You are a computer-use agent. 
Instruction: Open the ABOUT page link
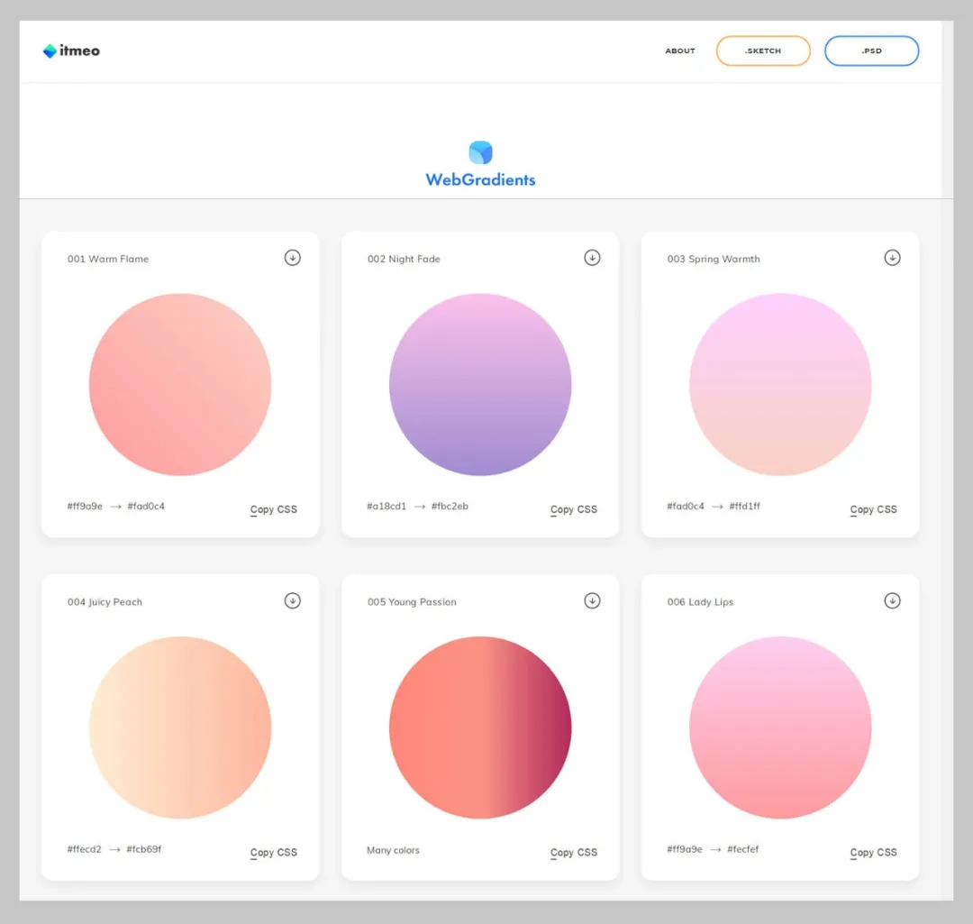pyautogui.click(x=680, y=50)
